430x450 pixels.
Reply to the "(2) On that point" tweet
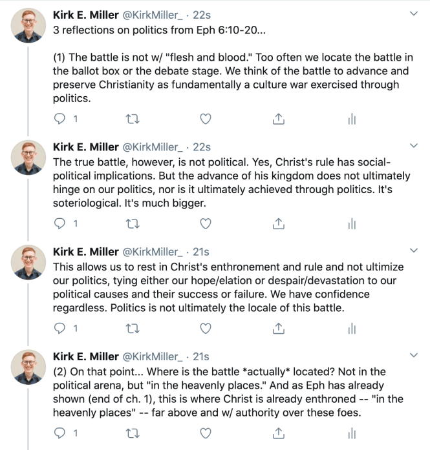click(x=60, y=433)
